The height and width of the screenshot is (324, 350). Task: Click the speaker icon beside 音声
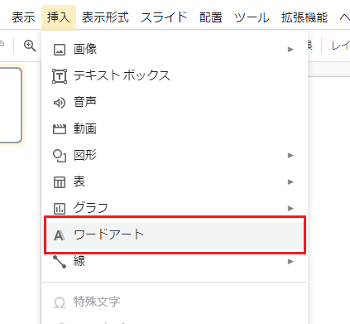pos(60,103)
